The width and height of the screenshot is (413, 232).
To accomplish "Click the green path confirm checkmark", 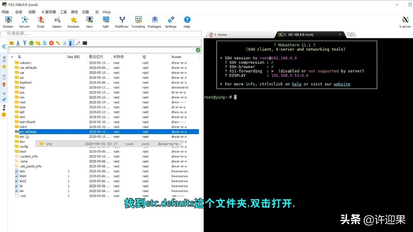I will click(198, 50).
